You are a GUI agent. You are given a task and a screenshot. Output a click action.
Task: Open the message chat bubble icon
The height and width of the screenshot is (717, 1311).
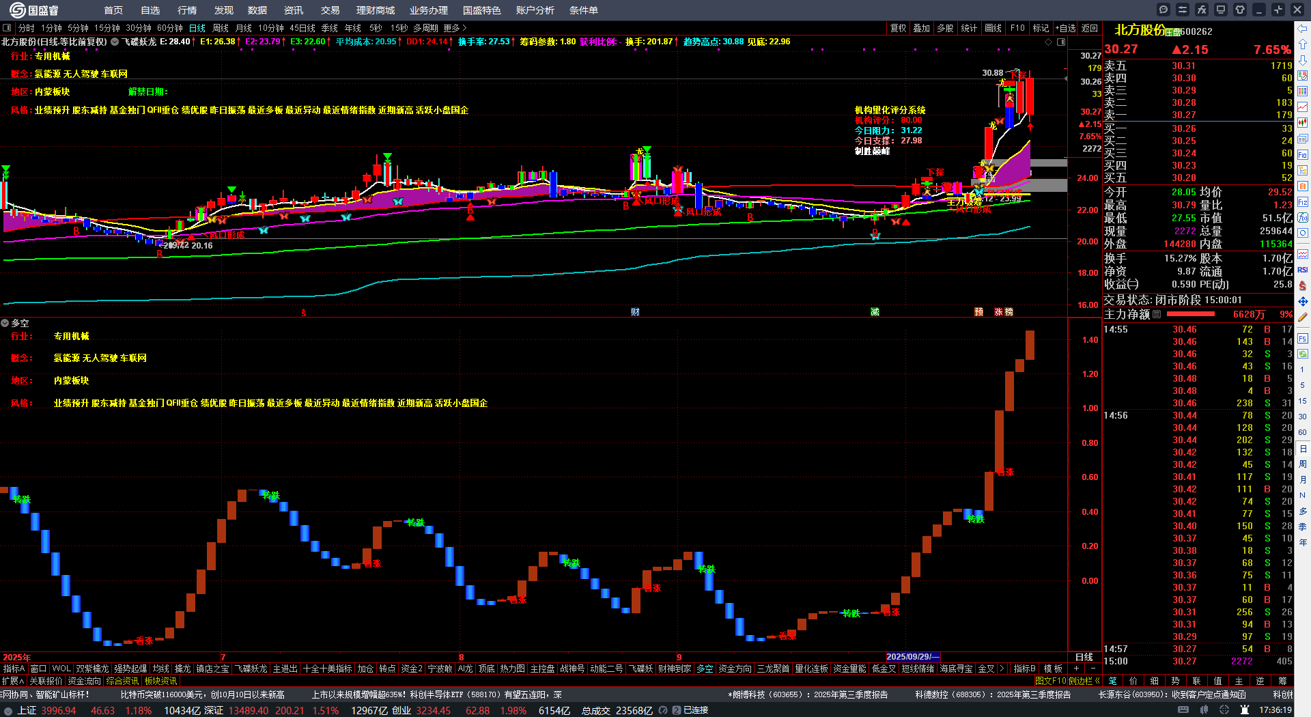tap(1164, 10)
